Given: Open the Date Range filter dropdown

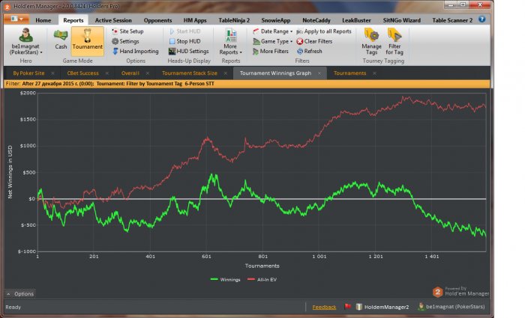Looking at the screenshot, I should tap(272, 31).
